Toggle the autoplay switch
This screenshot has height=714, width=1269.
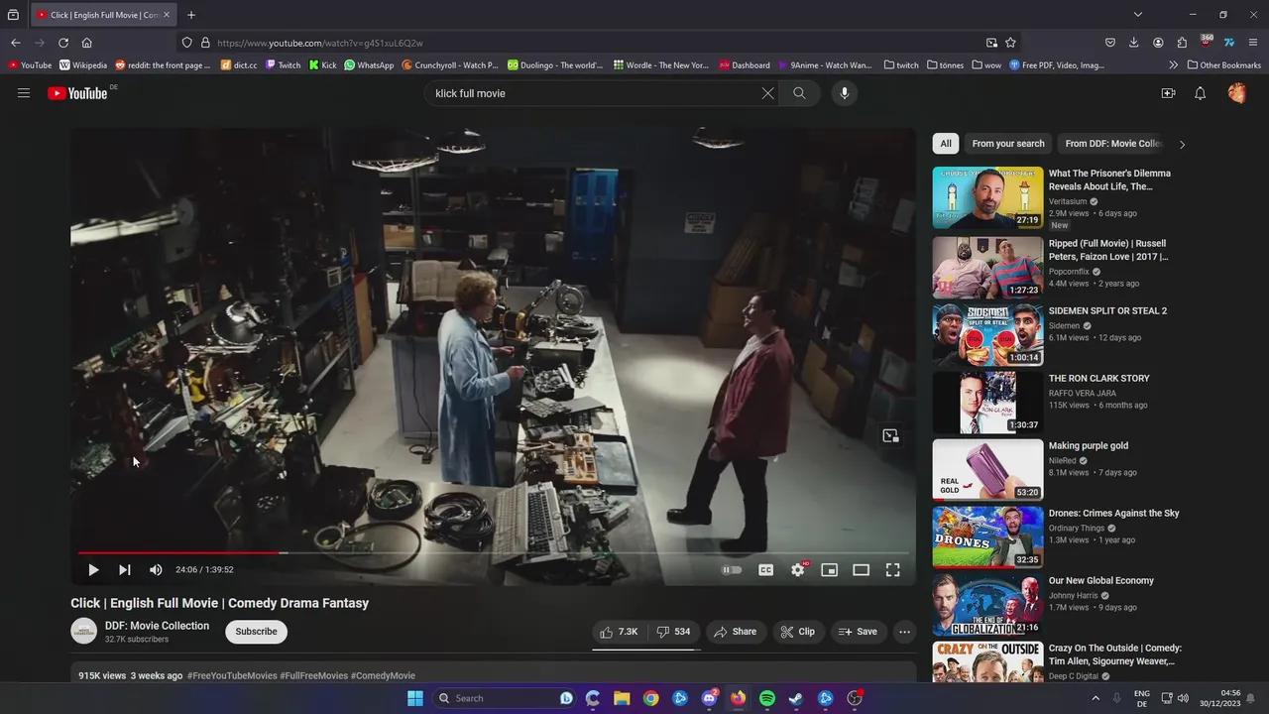[x=732, y=570]
